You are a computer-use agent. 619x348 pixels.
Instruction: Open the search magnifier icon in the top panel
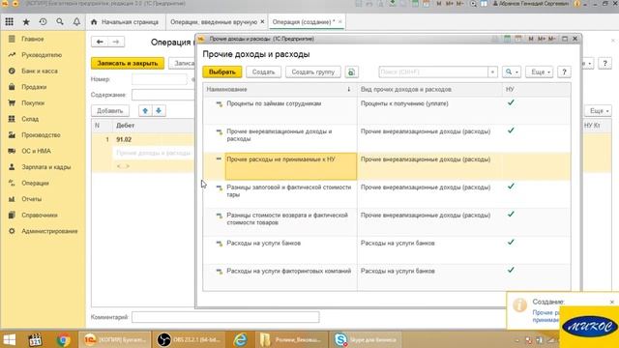[60, 22]
